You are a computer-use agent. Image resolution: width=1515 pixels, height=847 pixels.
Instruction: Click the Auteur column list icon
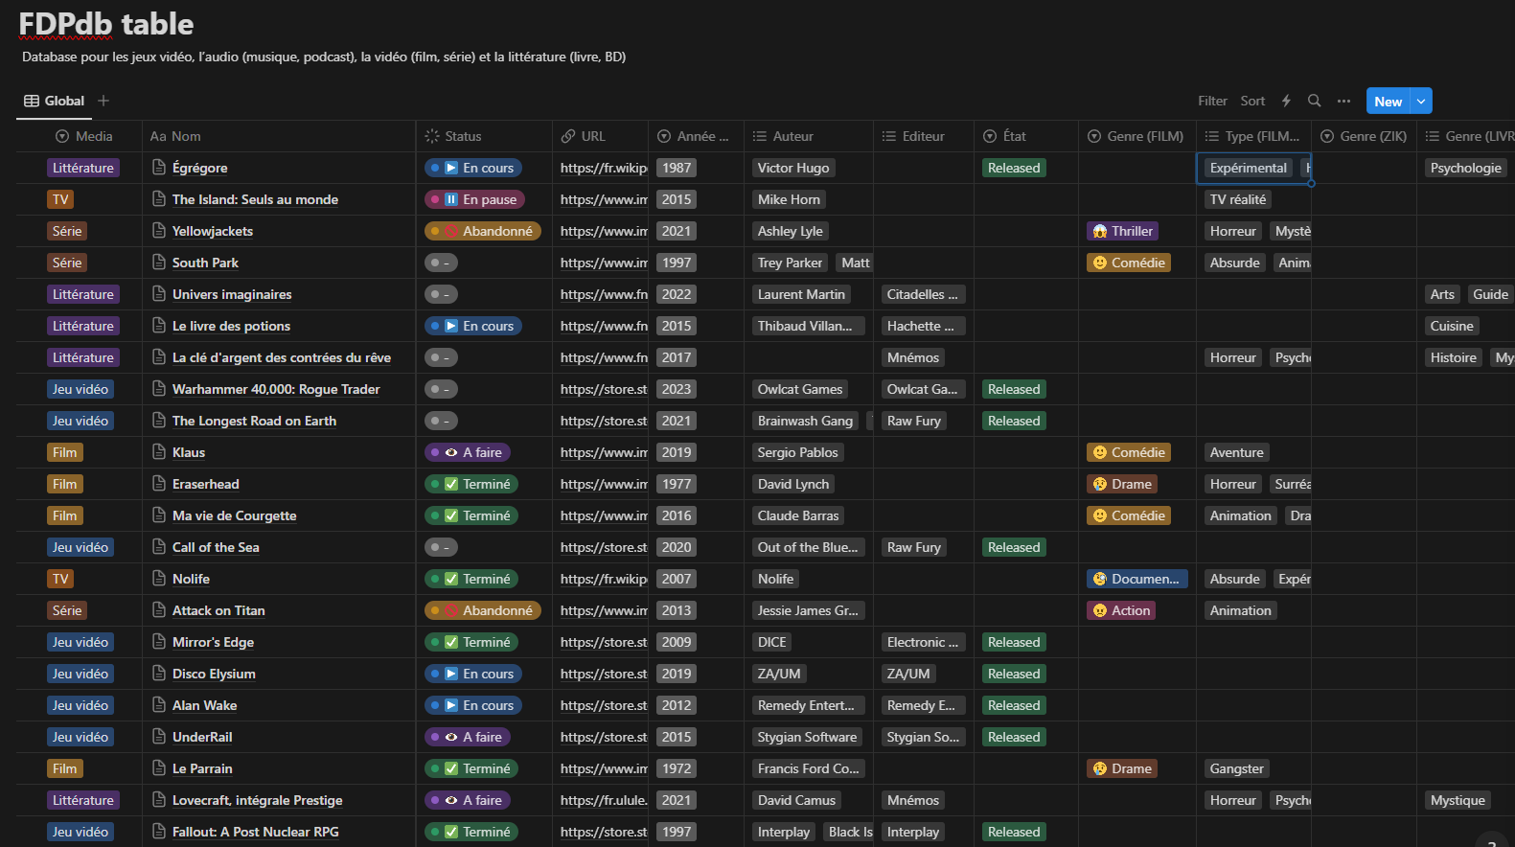tap(760, 136)
